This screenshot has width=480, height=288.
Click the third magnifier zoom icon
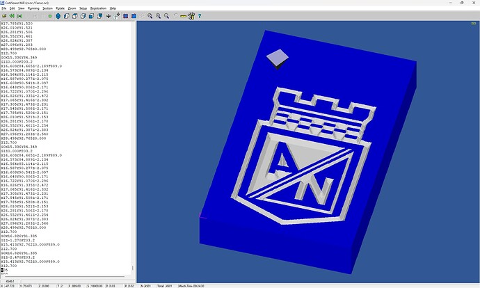[x=166, y=16]
